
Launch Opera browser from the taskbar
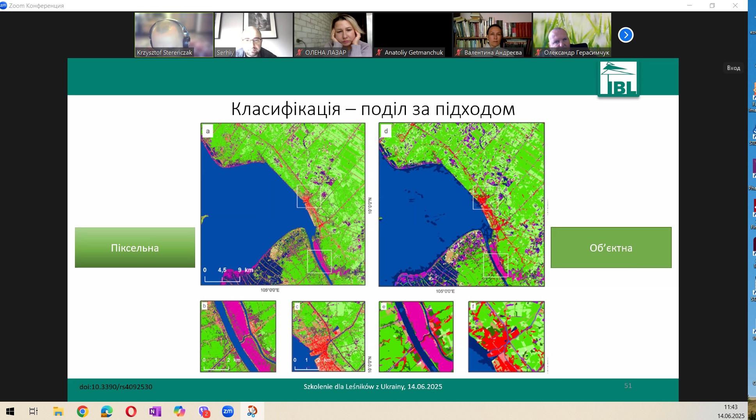pyautogui.click(x=131, y=411)
